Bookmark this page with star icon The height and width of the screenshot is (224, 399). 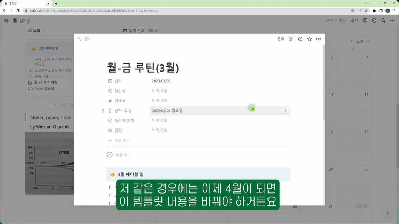click(x=366, y=11)
